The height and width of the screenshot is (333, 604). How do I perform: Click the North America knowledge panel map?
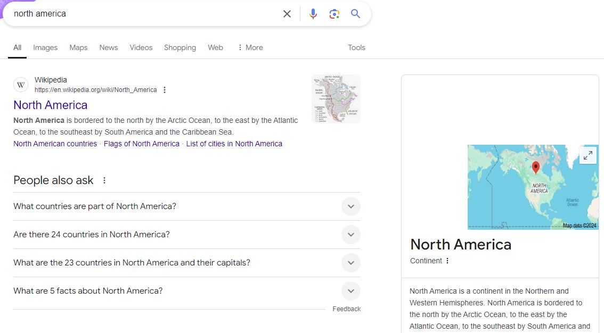pos(533,187)
